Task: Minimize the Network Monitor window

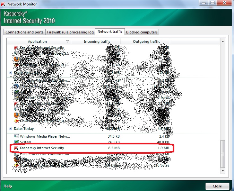Action: 204,3
